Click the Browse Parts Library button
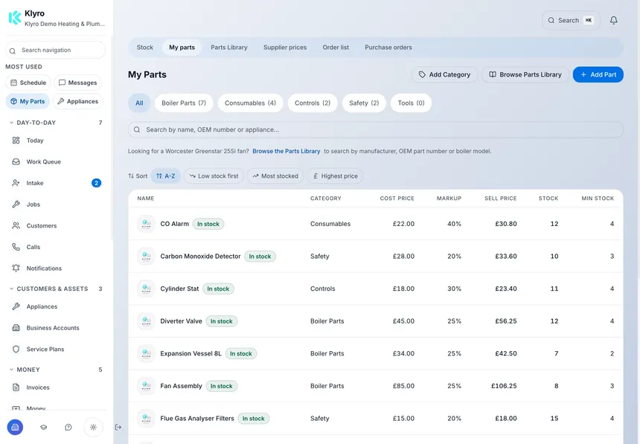Image resolution: width=640 pixels, height=444 pixels. coord(525,74)
